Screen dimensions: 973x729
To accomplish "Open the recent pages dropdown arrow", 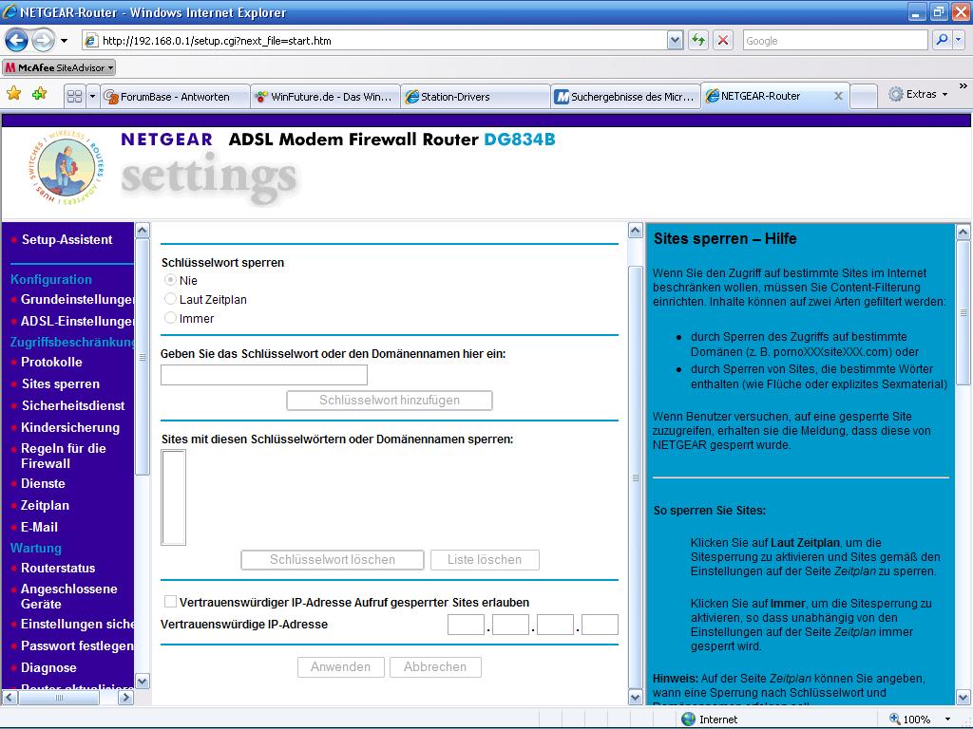I will pyautogui.click(x=64, y=41).
